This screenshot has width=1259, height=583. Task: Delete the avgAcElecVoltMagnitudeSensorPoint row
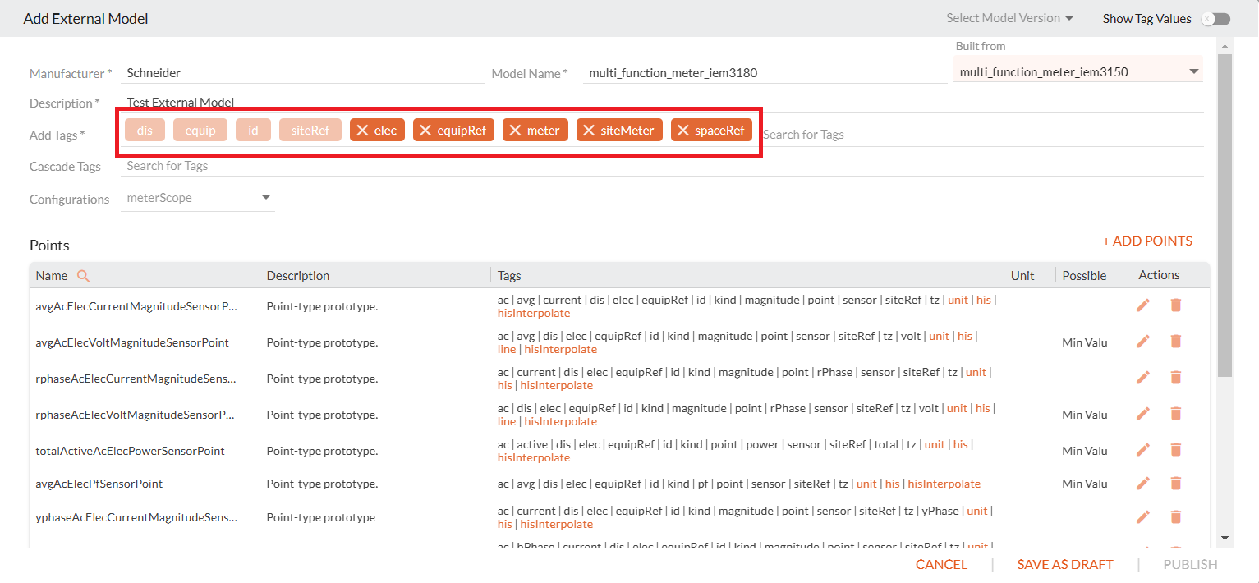1175,342
